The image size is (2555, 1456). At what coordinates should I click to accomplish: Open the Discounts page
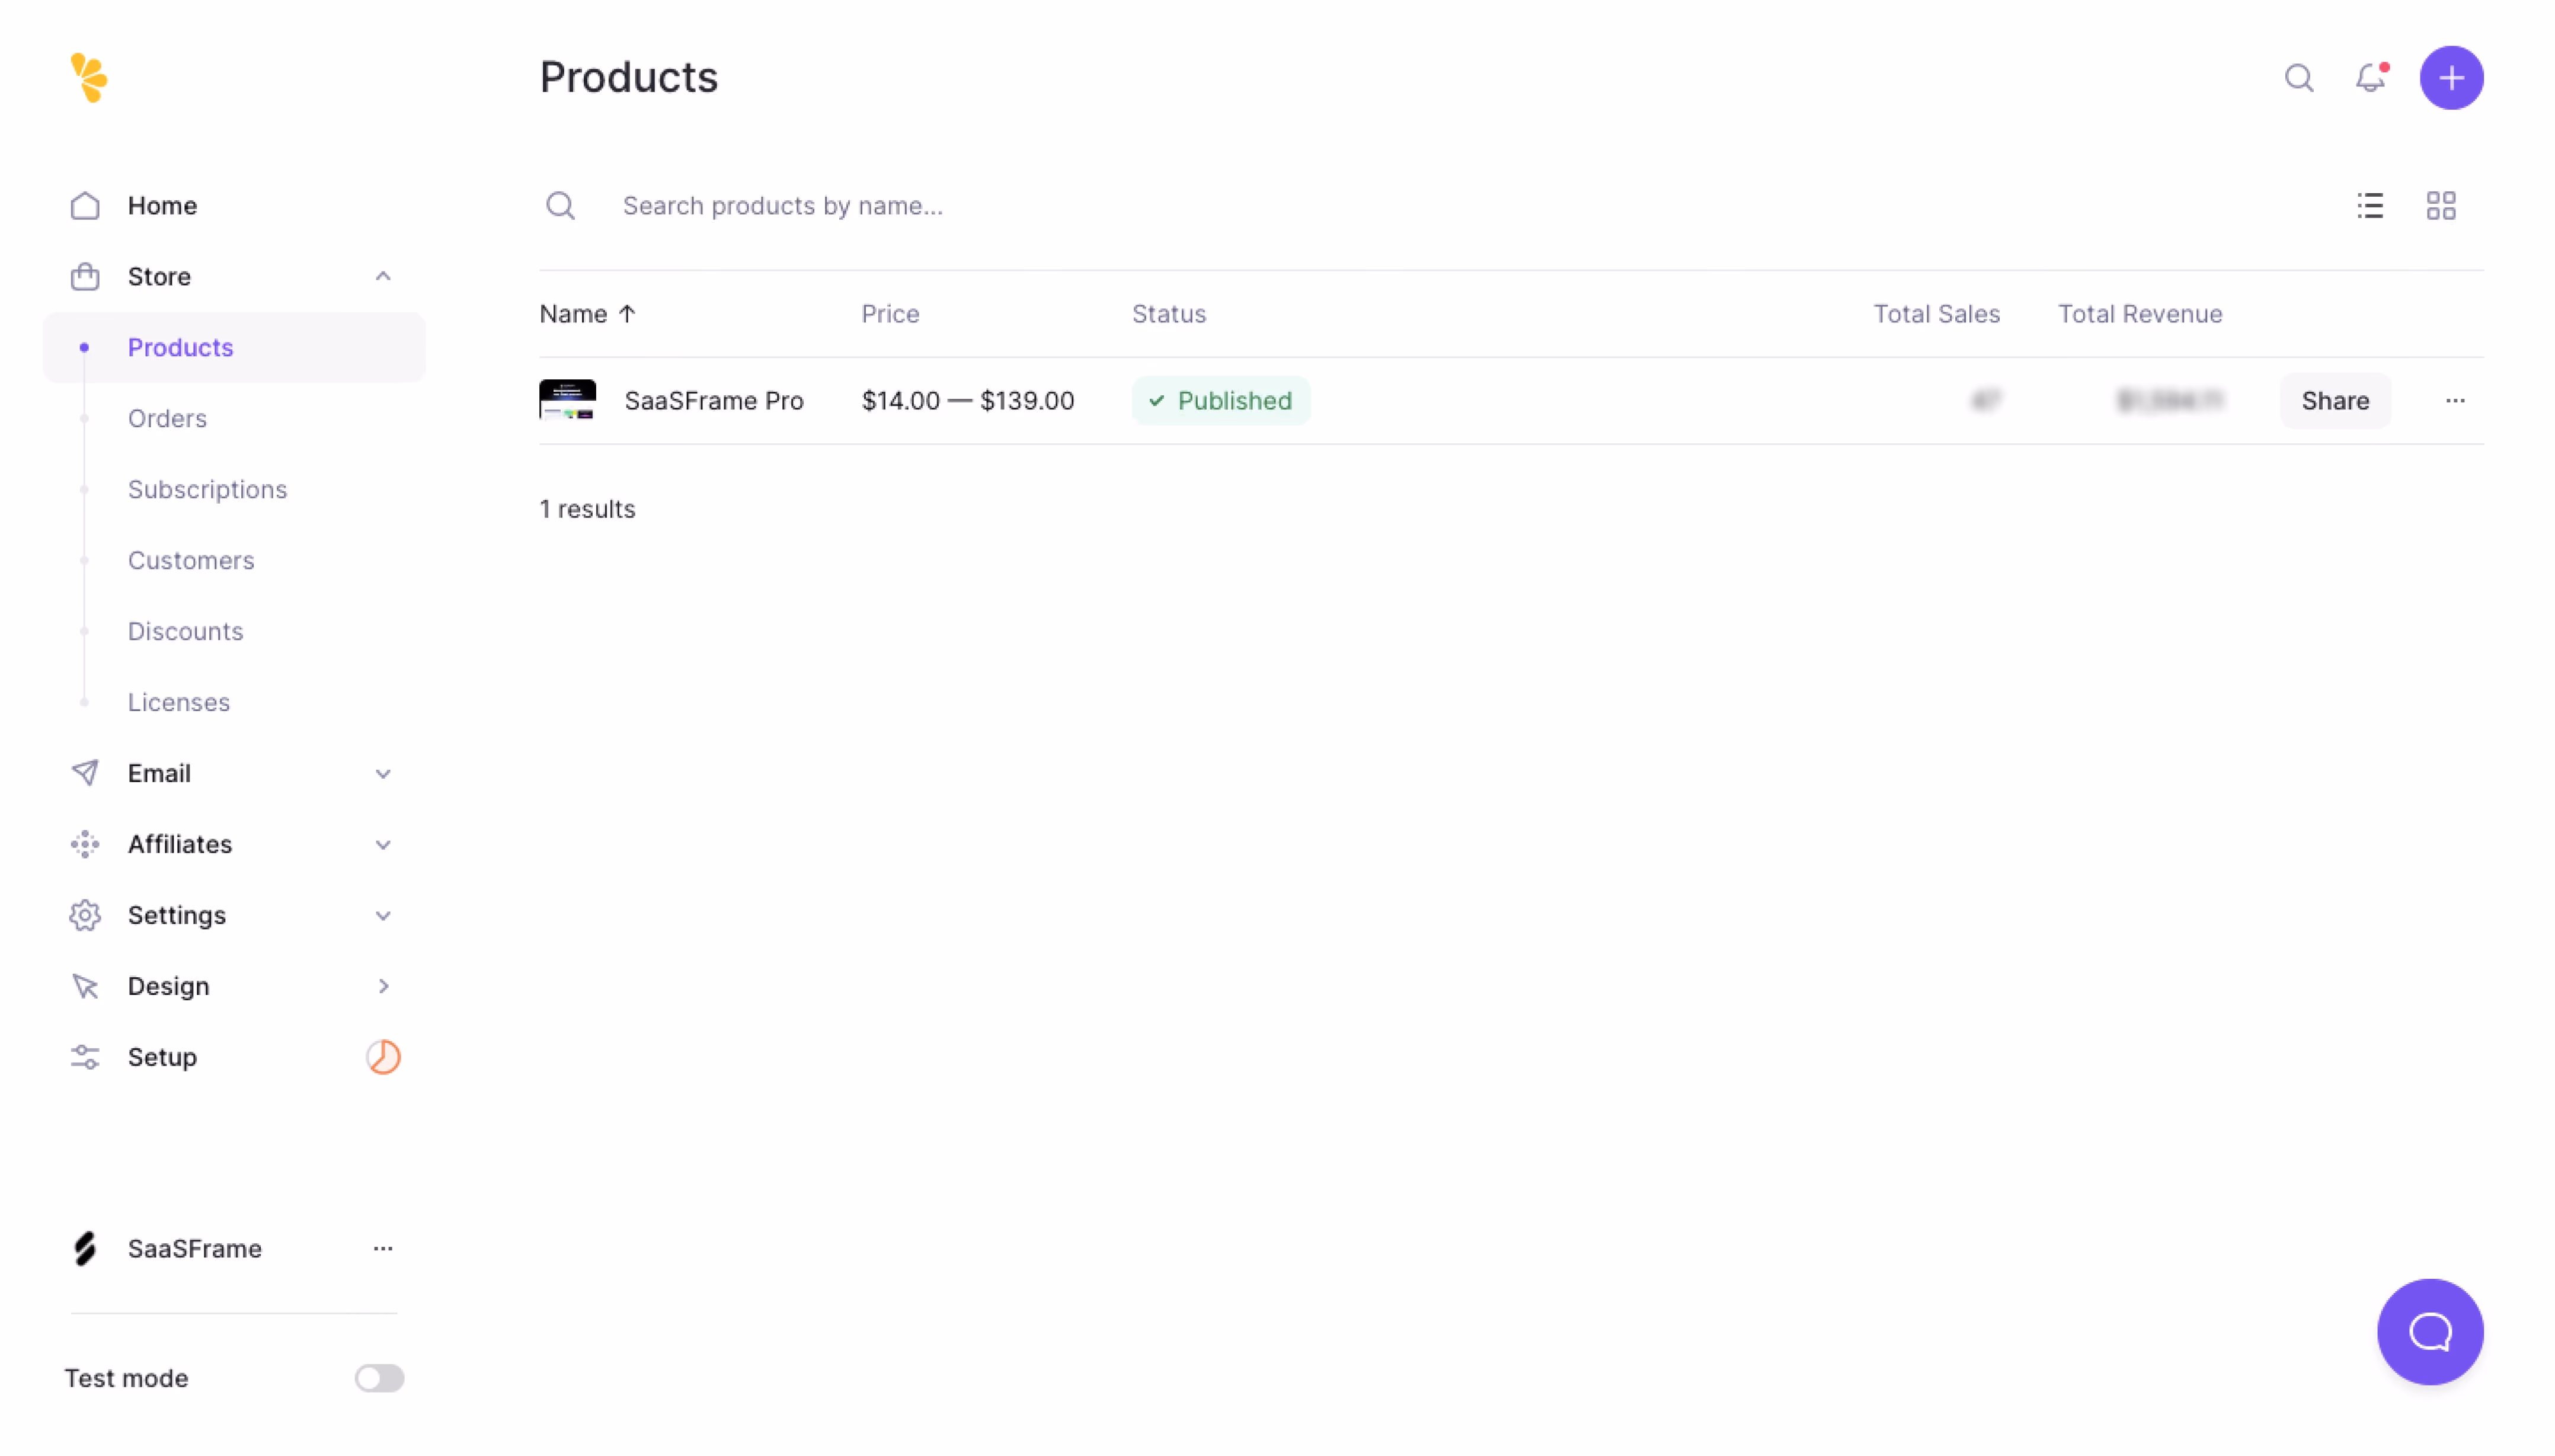pyautogui.click(x=185, y=631)
